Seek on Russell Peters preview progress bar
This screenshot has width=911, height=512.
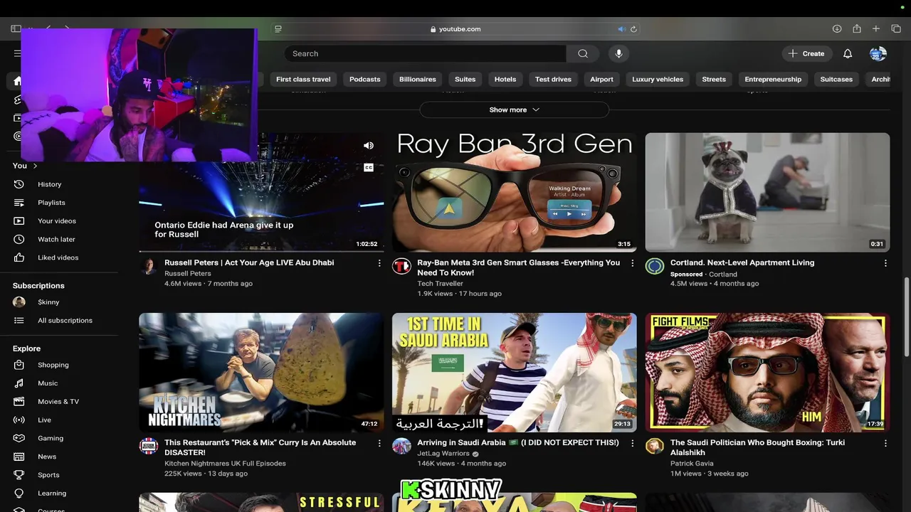(261, 251)
